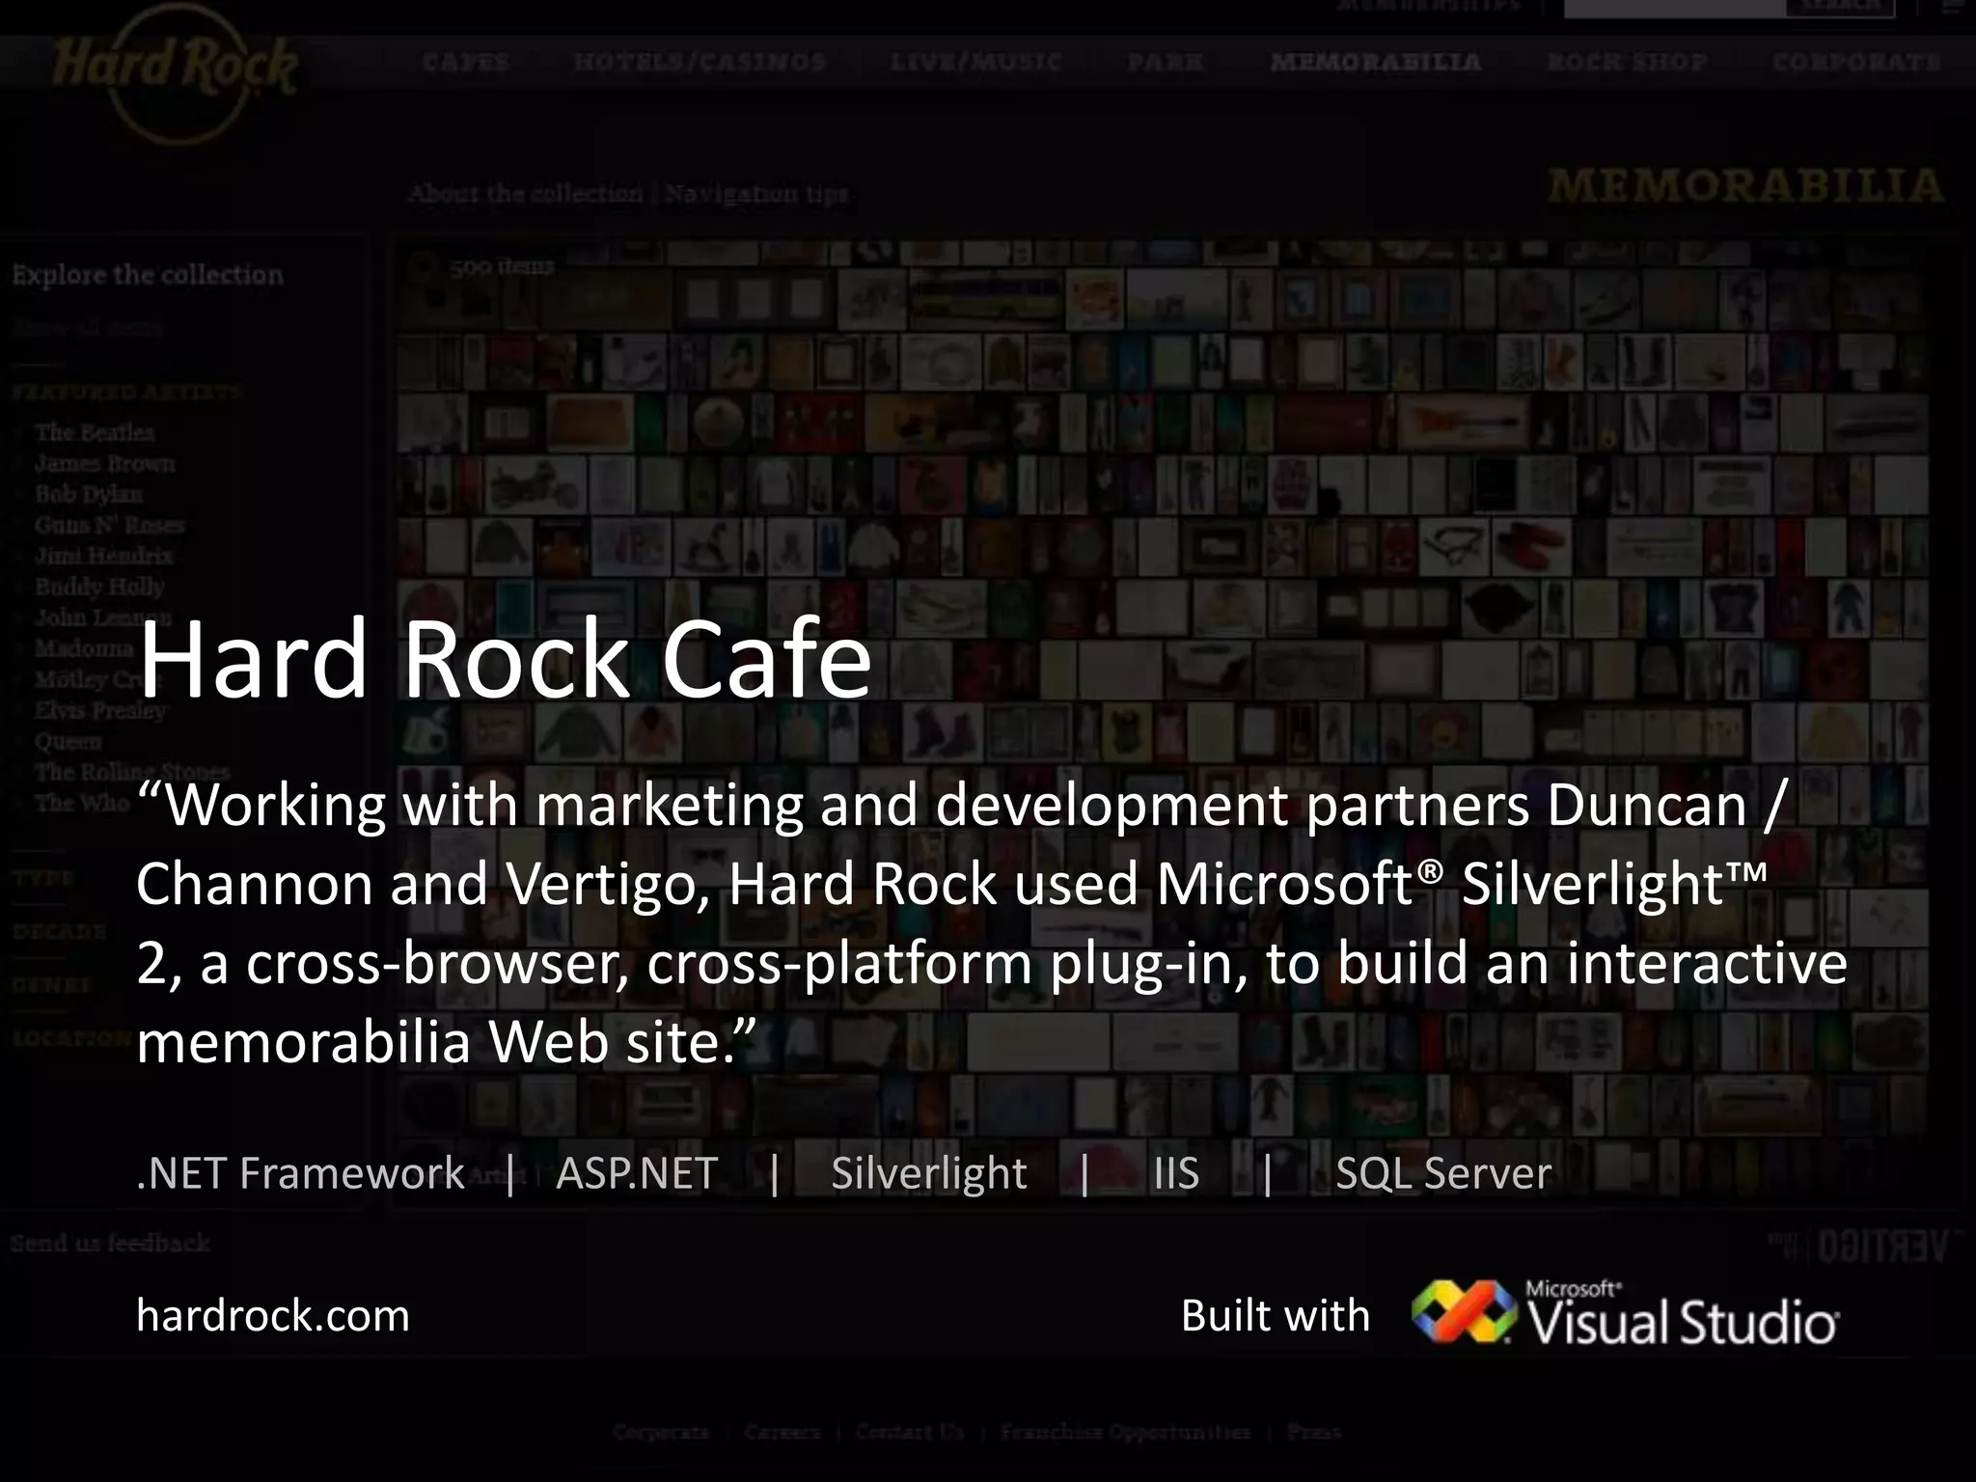This screenshot has height=1482, width=1976.
Task: Click the Send us feedback link
Action: [x=110, y=1243]
